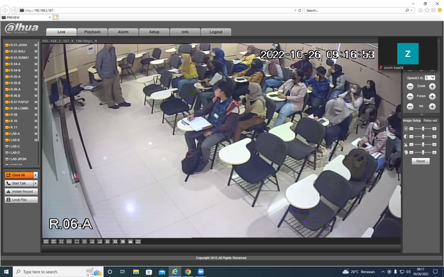Open the Mail app from the taskbar
The width and height of the screenshot is (444, 277).
pyautogui.click(x=162, y=271)
